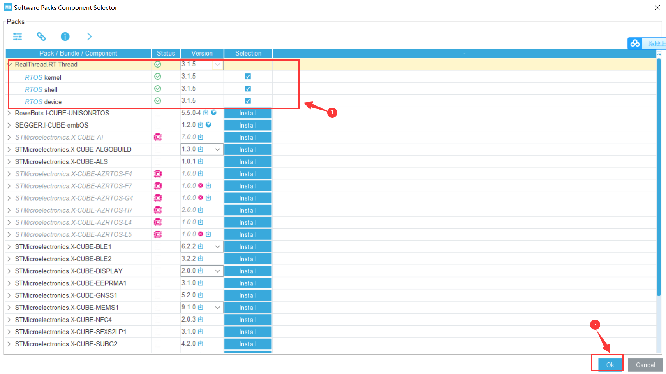Click the vertical scrollbar of the packs list
The image size is (666, 374).
click(659, 177)
